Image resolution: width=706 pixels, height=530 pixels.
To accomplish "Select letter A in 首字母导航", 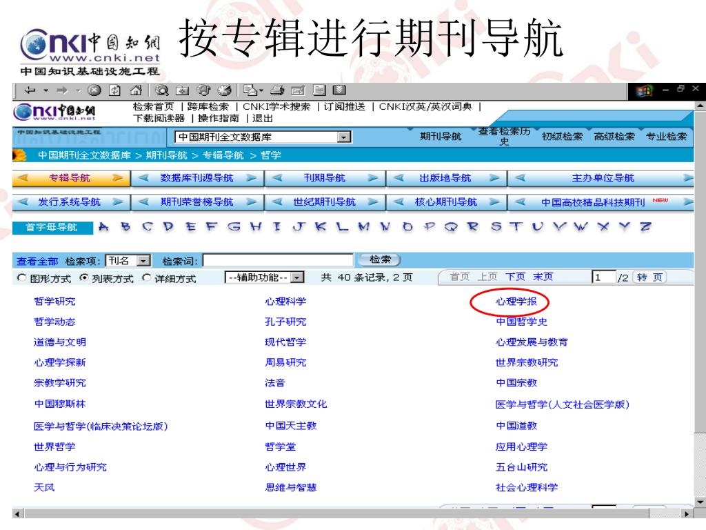I will (x=103, y=226).
